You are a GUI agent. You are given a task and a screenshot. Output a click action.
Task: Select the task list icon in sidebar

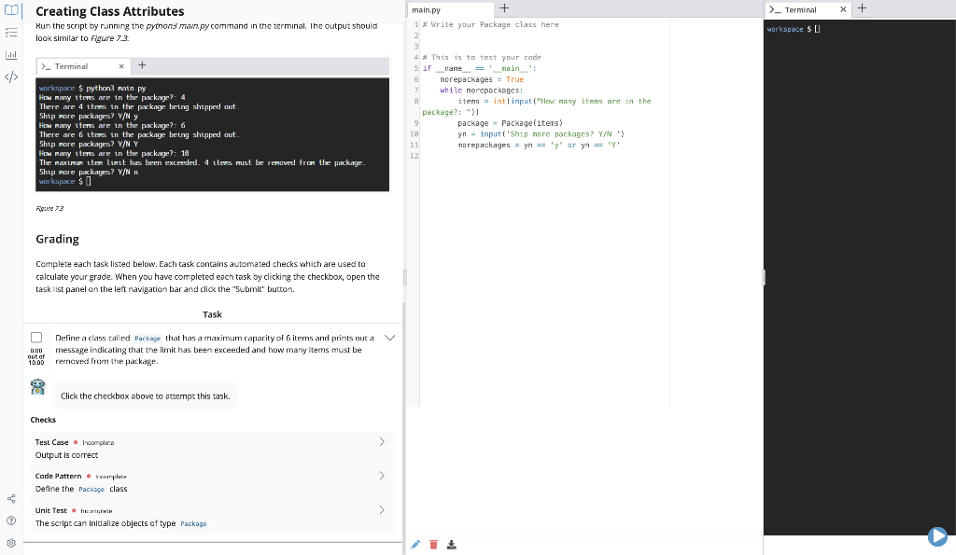click(x=9, y=34)
